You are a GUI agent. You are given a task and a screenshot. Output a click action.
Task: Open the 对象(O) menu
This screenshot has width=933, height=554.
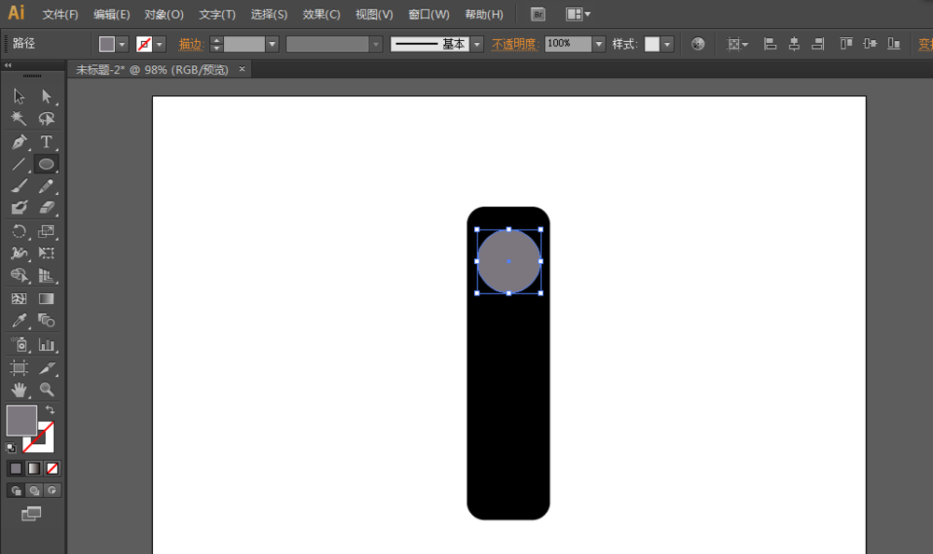coord(163,14)
